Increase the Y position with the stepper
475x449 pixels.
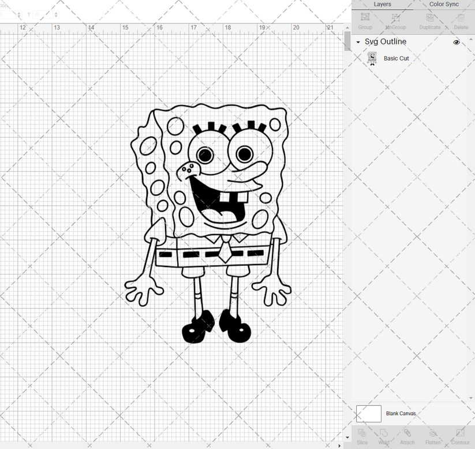[x=55, y=13]
